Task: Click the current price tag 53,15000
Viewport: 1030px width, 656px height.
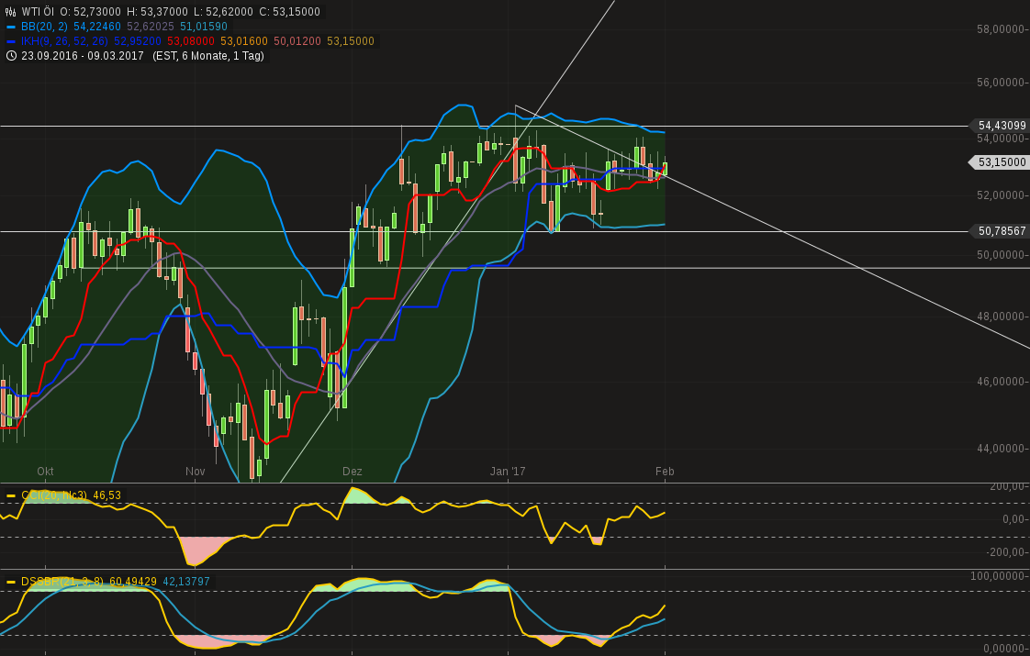Action: [999, 162]
